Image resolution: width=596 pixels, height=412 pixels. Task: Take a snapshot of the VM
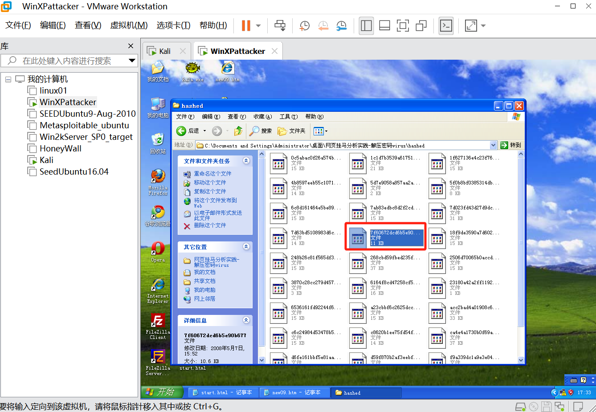(x=305, y=25)
